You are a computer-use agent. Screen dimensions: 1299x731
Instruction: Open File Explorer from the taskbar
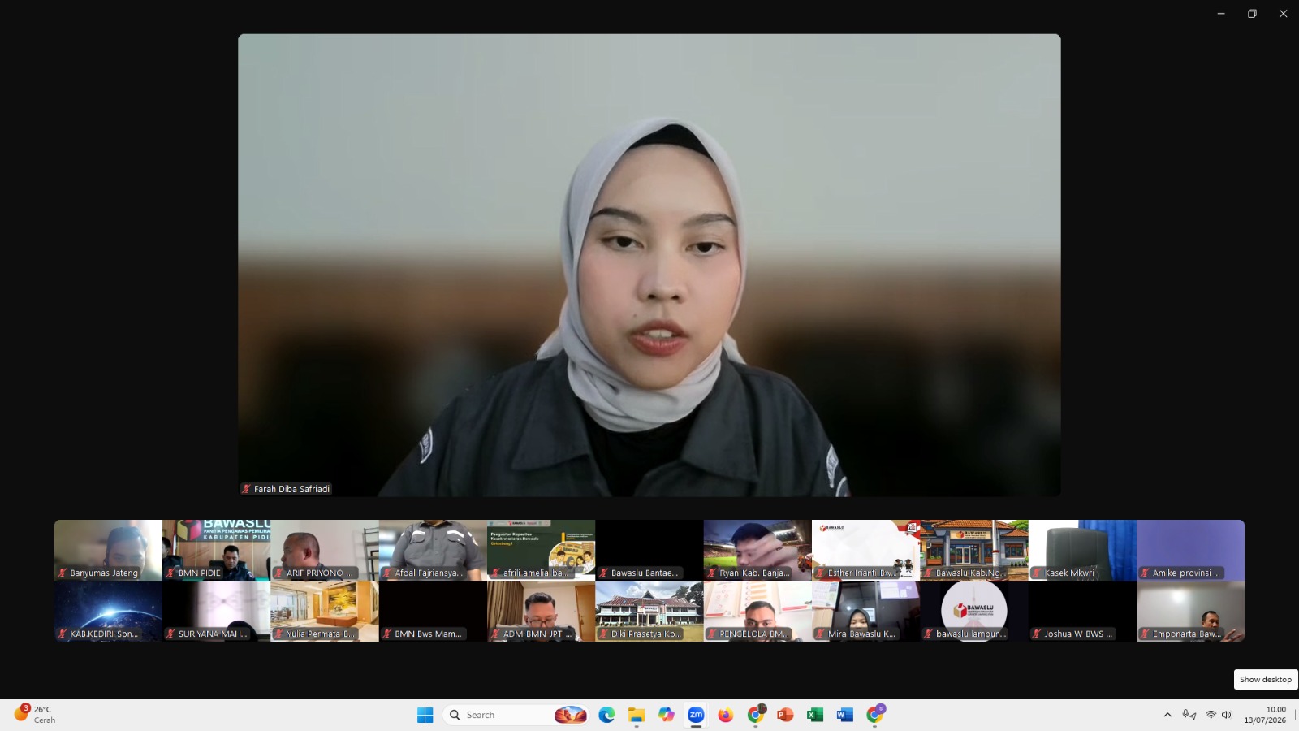coord(637,715)
